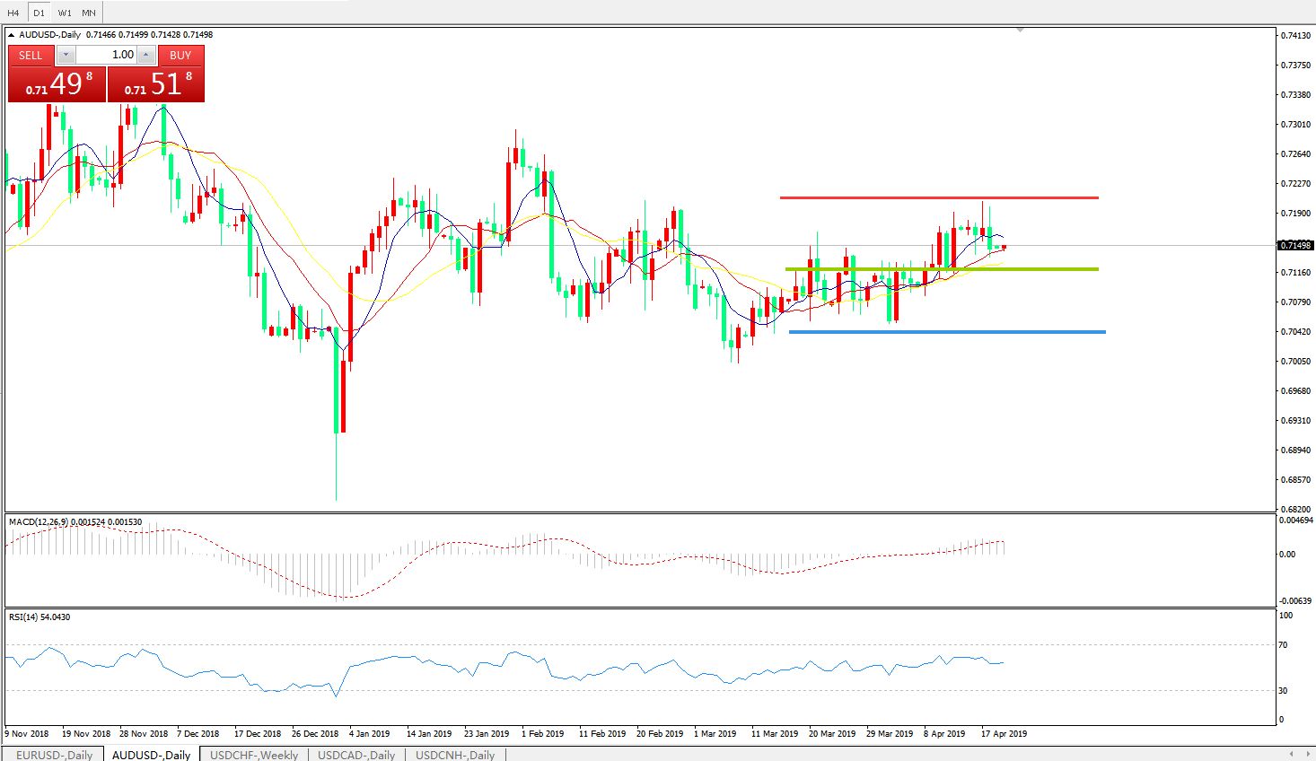
Task: Switch to the H4 timeframe
Action: 13,13
